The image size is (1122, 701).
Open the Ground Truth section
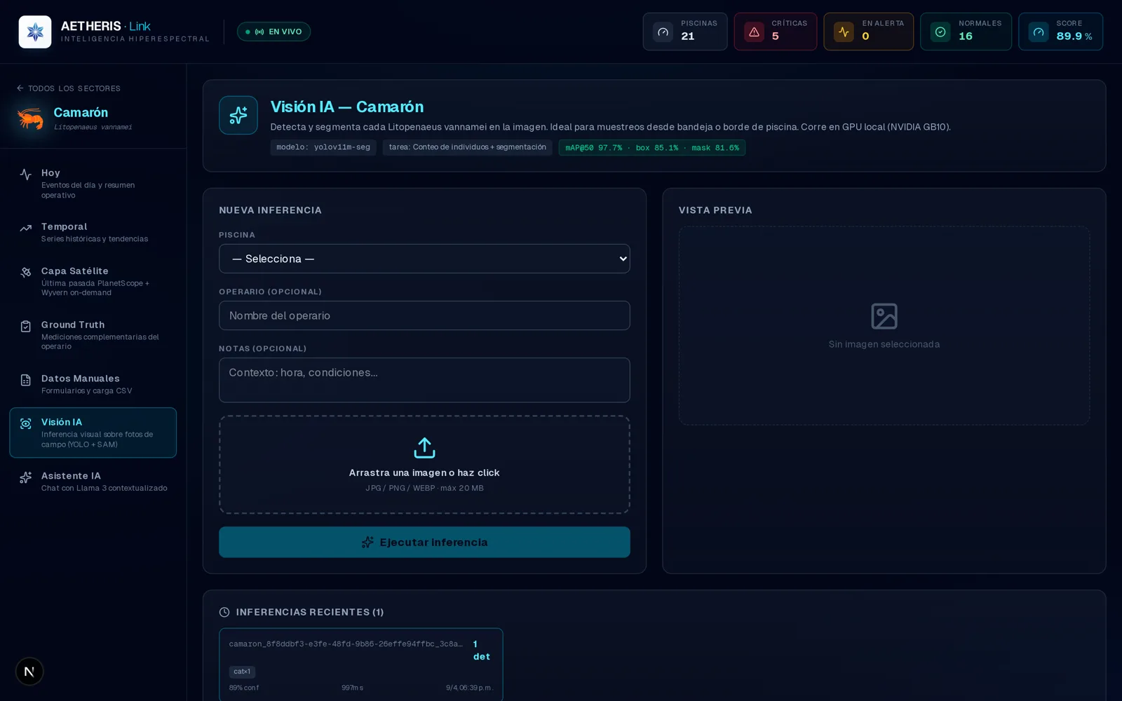tap(93, 335)
